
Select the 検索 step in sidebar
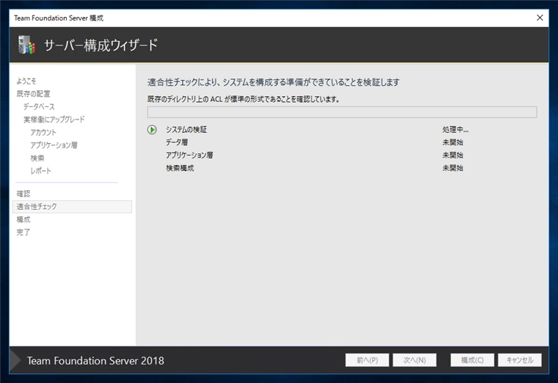click(37, 158)
